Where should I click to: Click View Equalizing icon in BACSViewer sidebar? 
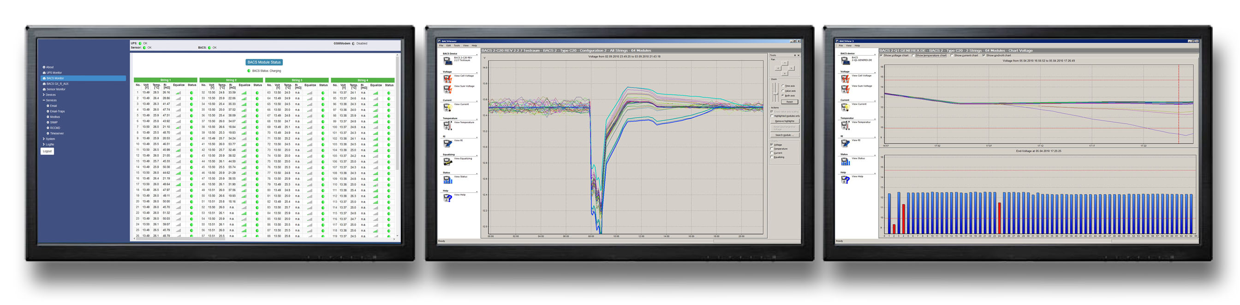coord(447,161)
